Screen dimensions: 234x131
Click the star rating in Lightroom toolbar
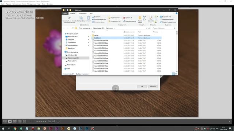(x=41, y=122)
